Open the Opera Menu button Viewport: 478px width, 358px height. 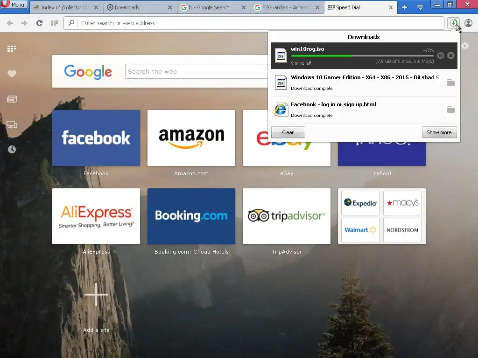(14, 5)
